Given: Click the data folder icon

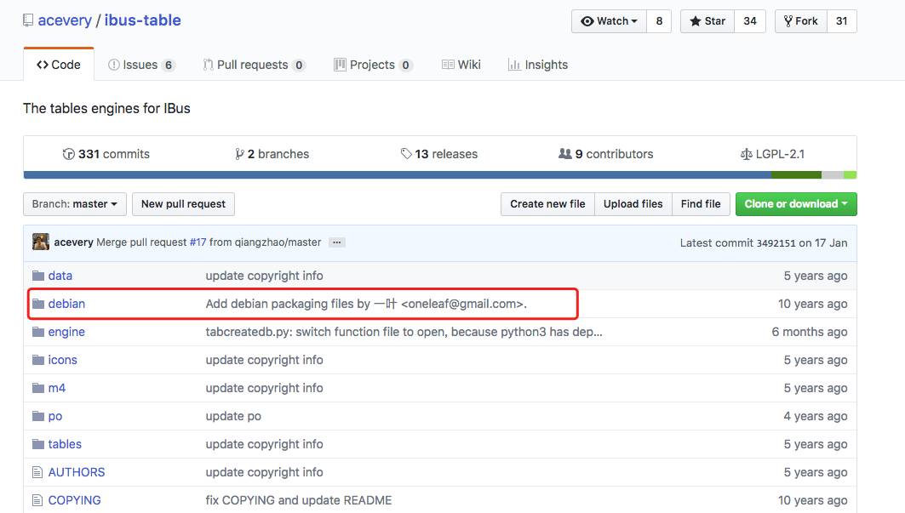Looking at the screenshot, I should pos(38,276).
